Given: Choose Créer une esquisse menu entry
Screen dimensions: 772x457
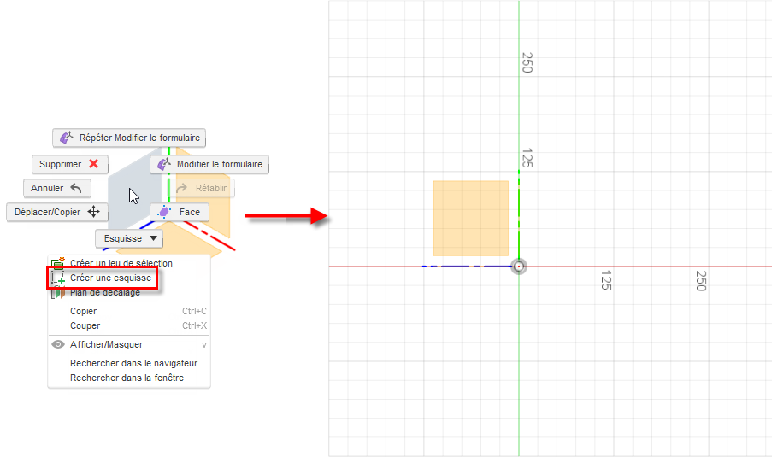Looking at the screenshot, I should (110, 278).
